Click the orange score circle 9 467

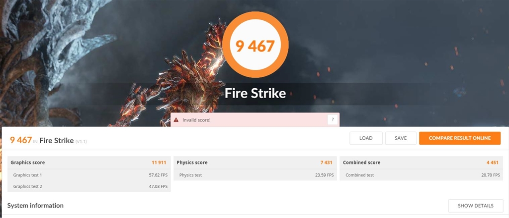click(255, 46)
